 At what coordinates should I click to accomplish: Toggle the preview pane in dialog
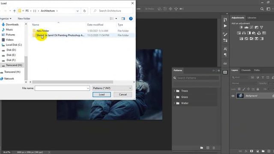pyautogui.click(x=123, y=18)
